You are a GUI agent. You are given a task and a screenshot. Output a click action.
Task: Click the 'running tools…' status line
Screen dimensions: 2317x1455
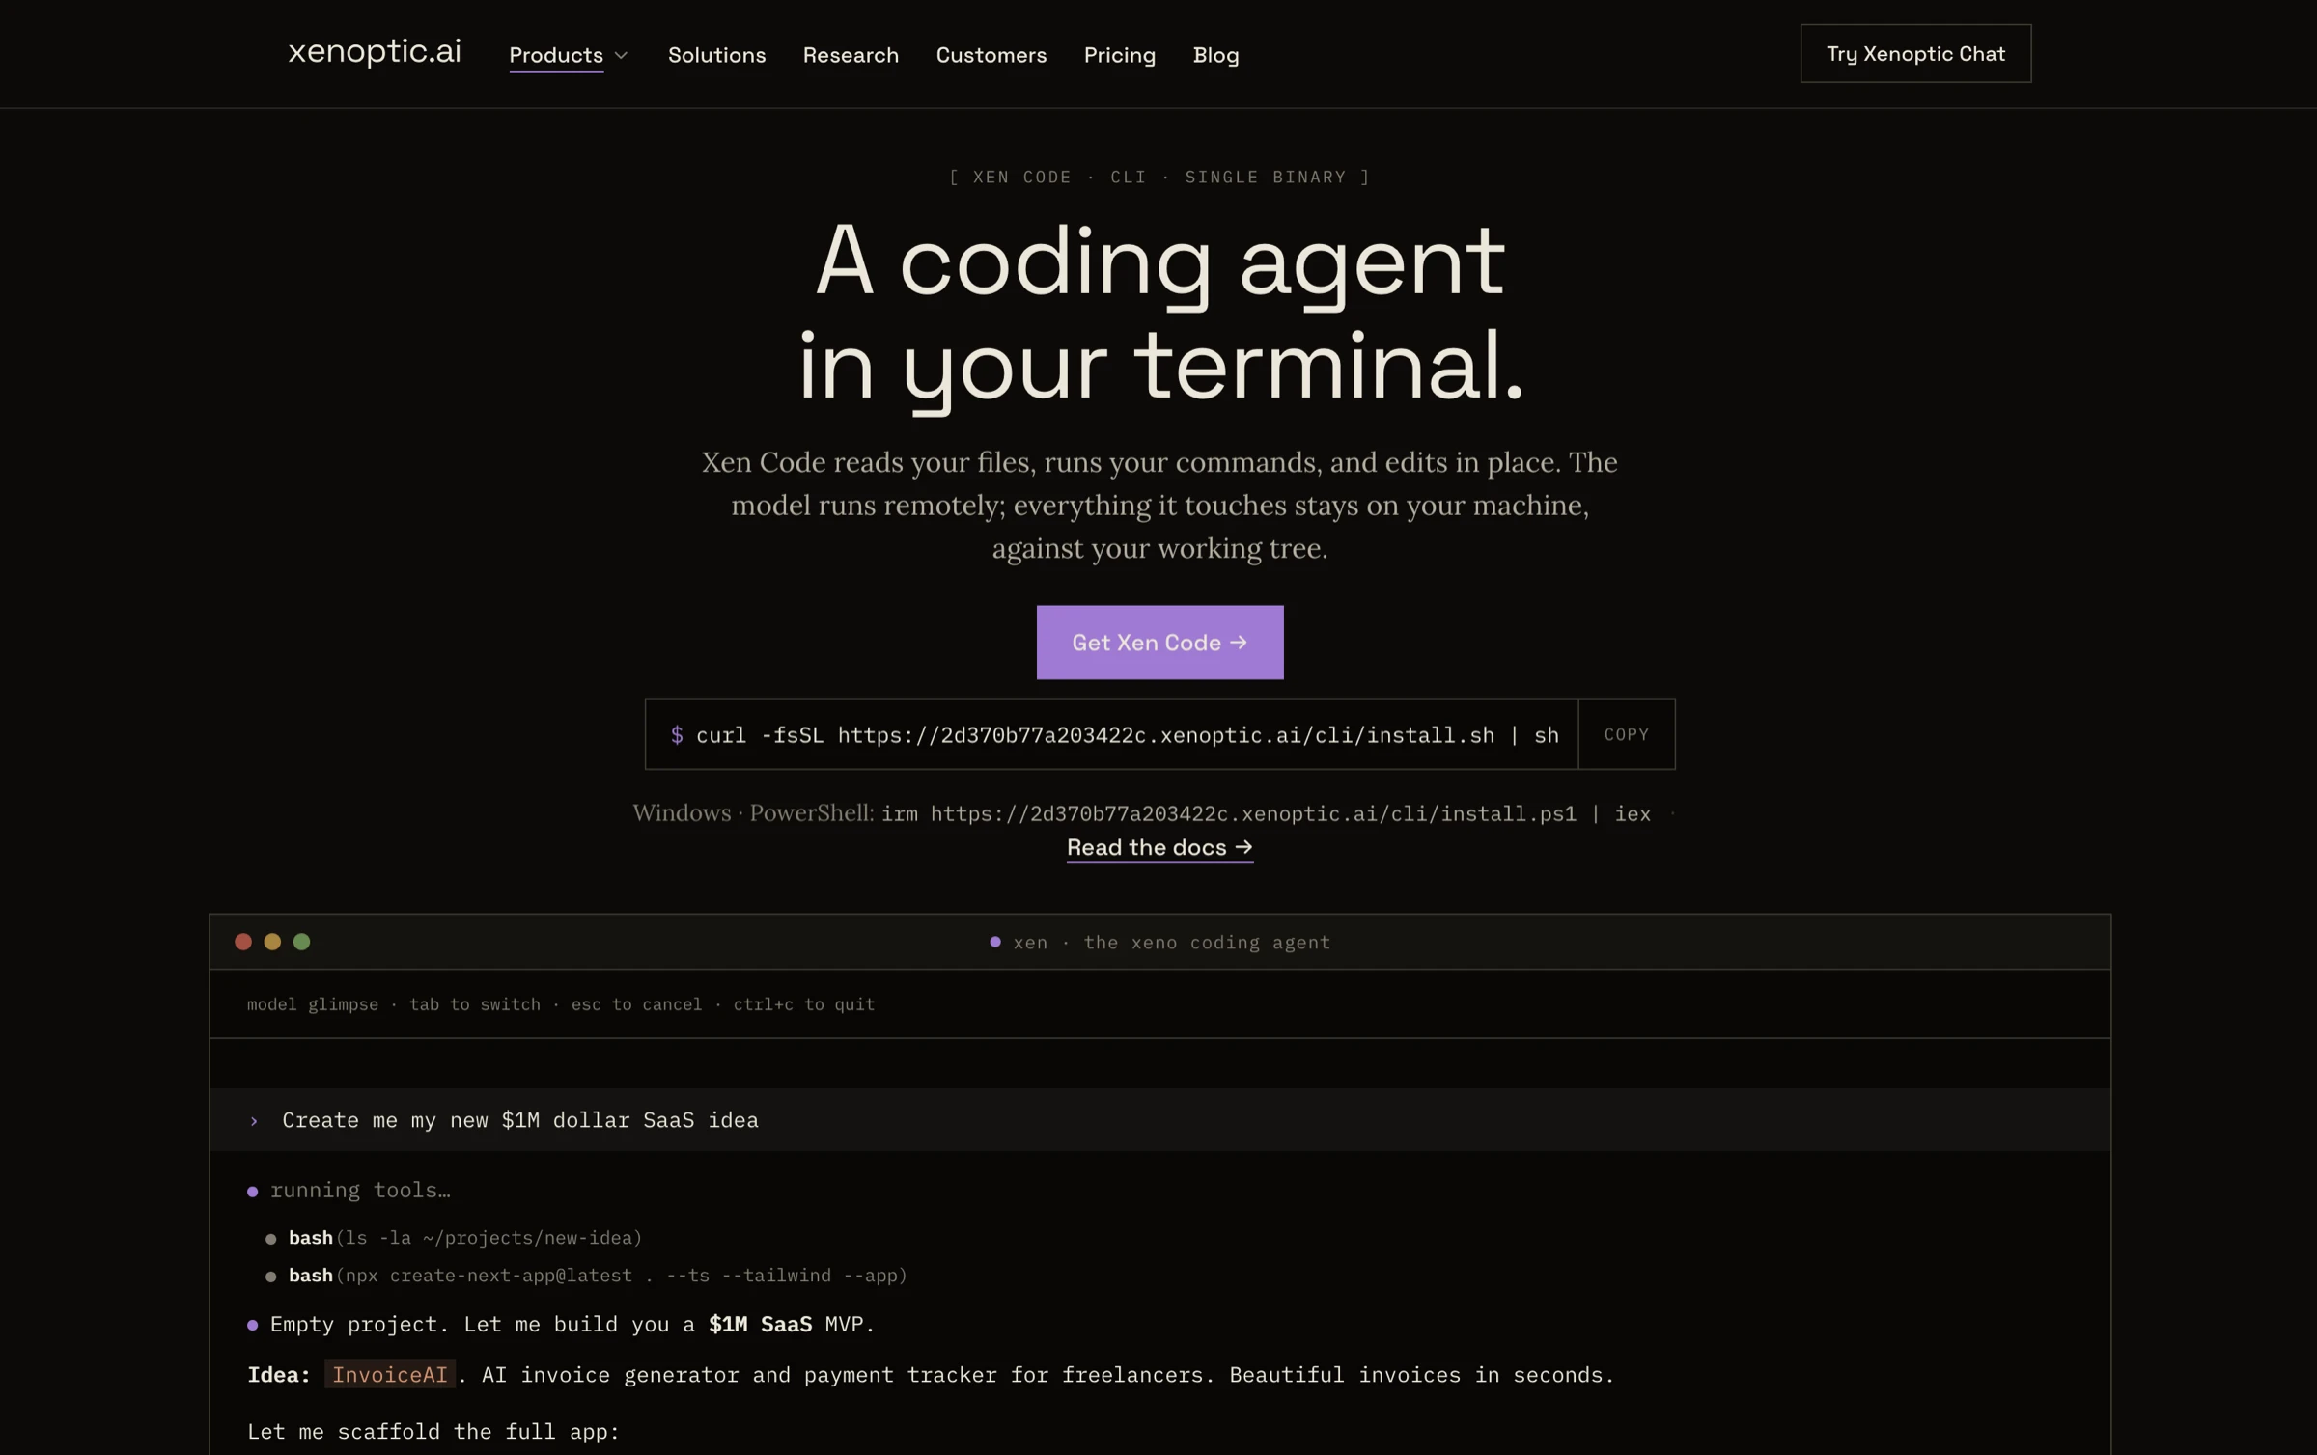coord(360,1191)
